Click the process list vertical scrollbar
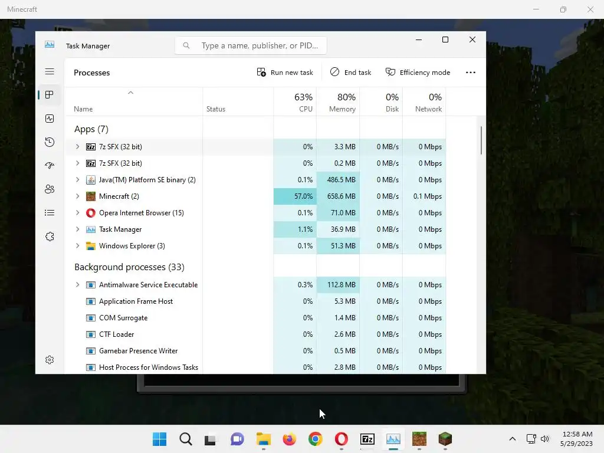 481,140
